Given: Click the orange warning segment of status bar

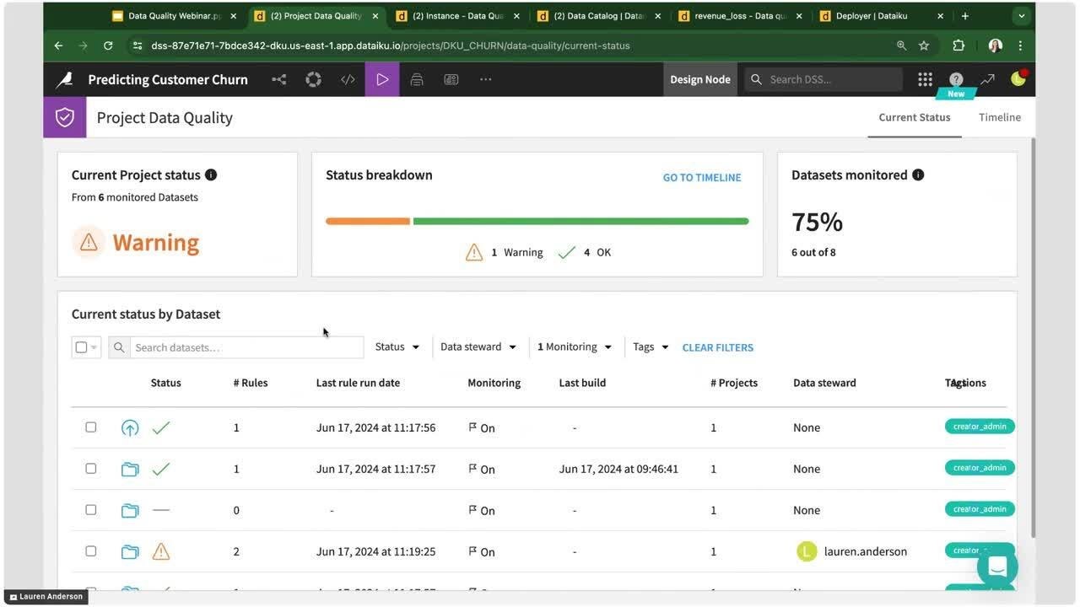Looking at the screenshot, I should pyautogui.click(x=368, y=222).
